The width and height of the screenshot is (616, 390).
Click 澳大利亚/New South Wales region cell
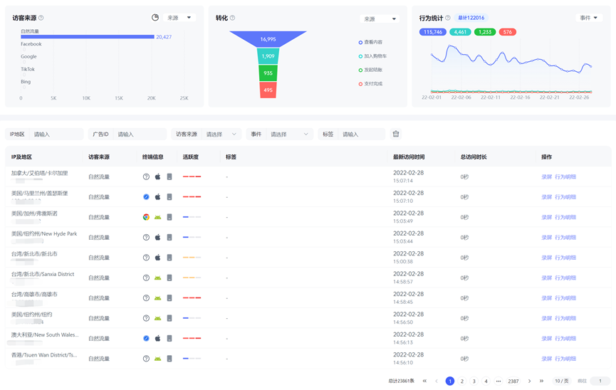point(45,334)
